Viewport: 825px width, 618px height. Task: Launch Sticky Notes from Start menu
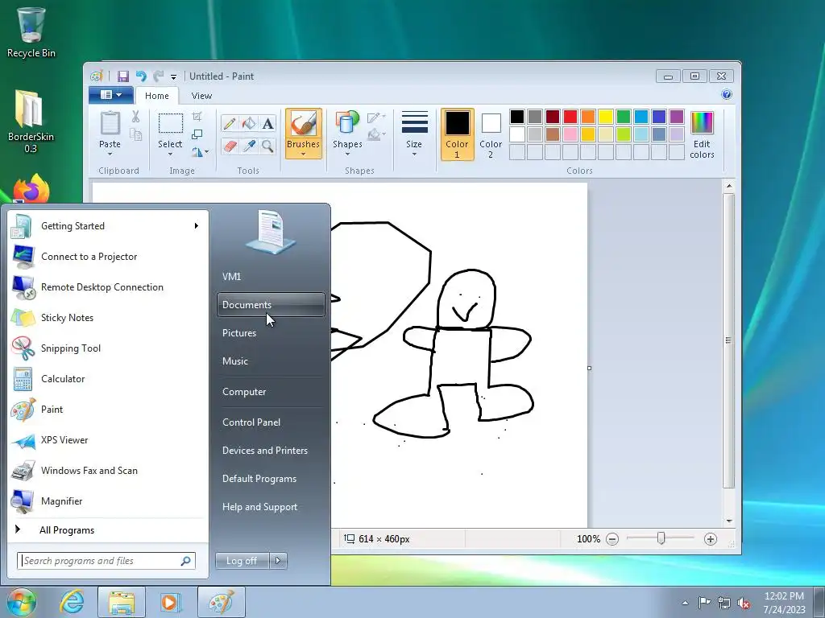108,318
